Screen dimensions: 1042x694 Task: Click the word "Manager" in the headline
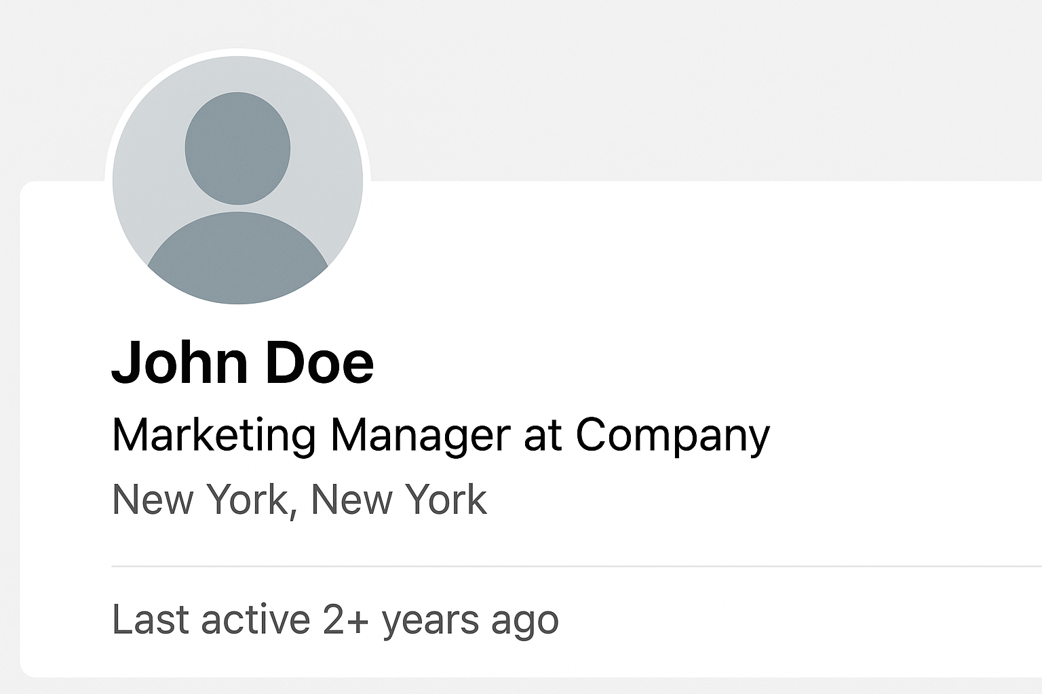(420, 434)
